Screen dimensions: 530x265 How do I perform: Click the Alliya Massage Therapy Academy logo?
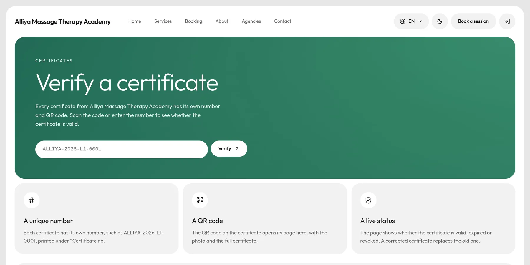pyautogui.click(x=63, y=21)
